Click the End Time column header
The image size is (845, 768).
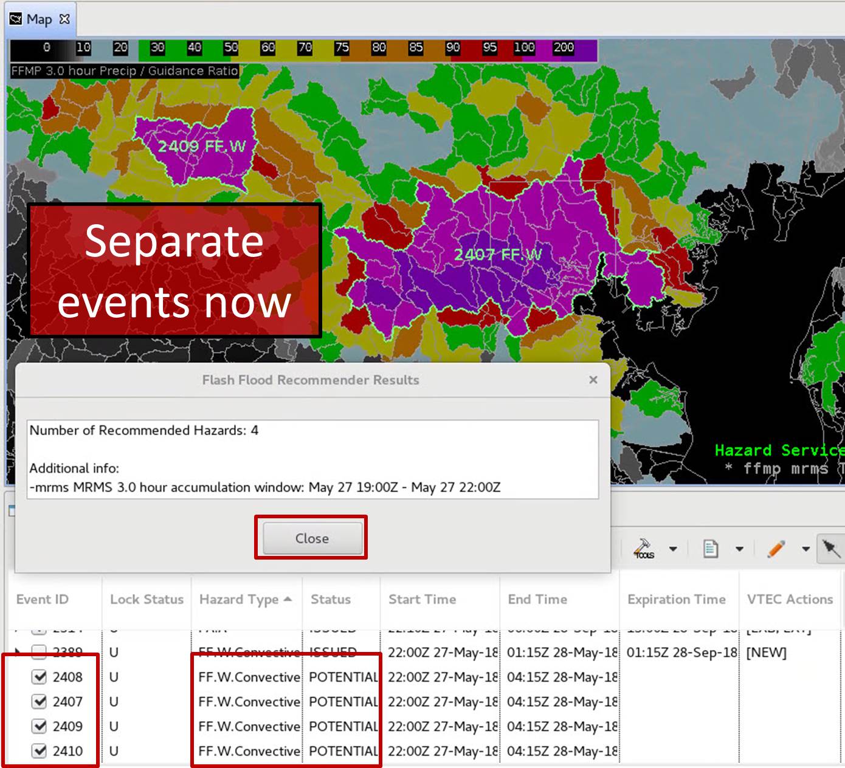click(x=537, y=600)
